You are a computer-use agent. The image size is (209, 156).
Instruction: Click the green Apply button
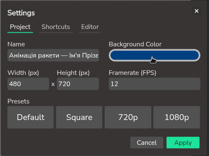pos(183,143)
